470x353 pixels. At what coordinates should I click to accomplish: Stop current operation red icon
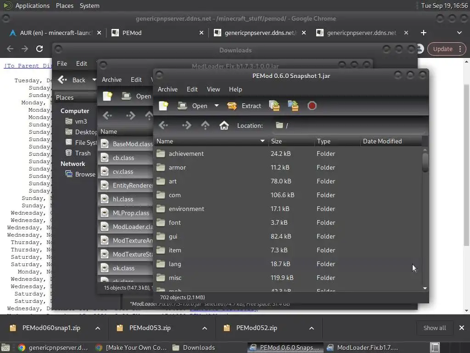(x=312, y=106)
